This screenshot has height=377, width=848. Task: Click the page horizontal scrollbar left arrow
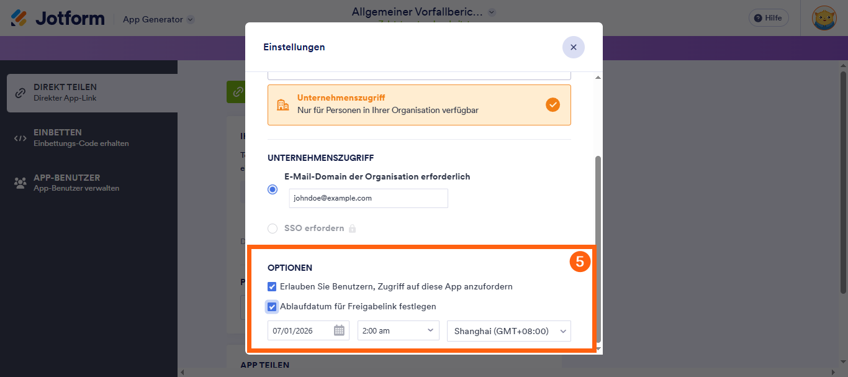(x=183, y=373)
